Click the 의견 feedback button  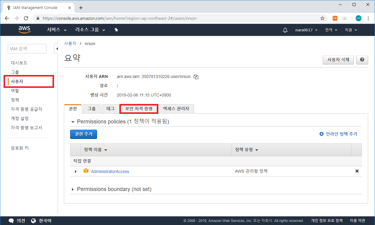tap(17, 221)
